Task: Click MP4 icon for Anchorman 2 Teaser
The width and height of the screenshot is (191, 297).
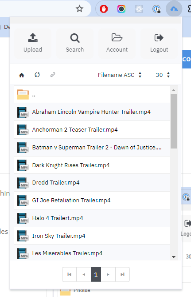Action: tap(23, 130)
